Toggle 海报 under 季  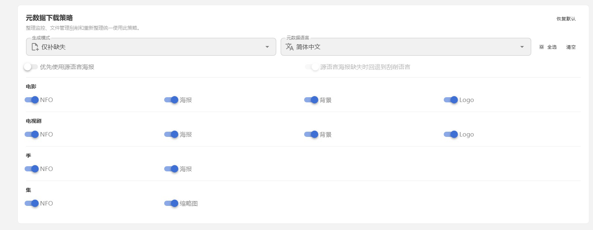171,169
